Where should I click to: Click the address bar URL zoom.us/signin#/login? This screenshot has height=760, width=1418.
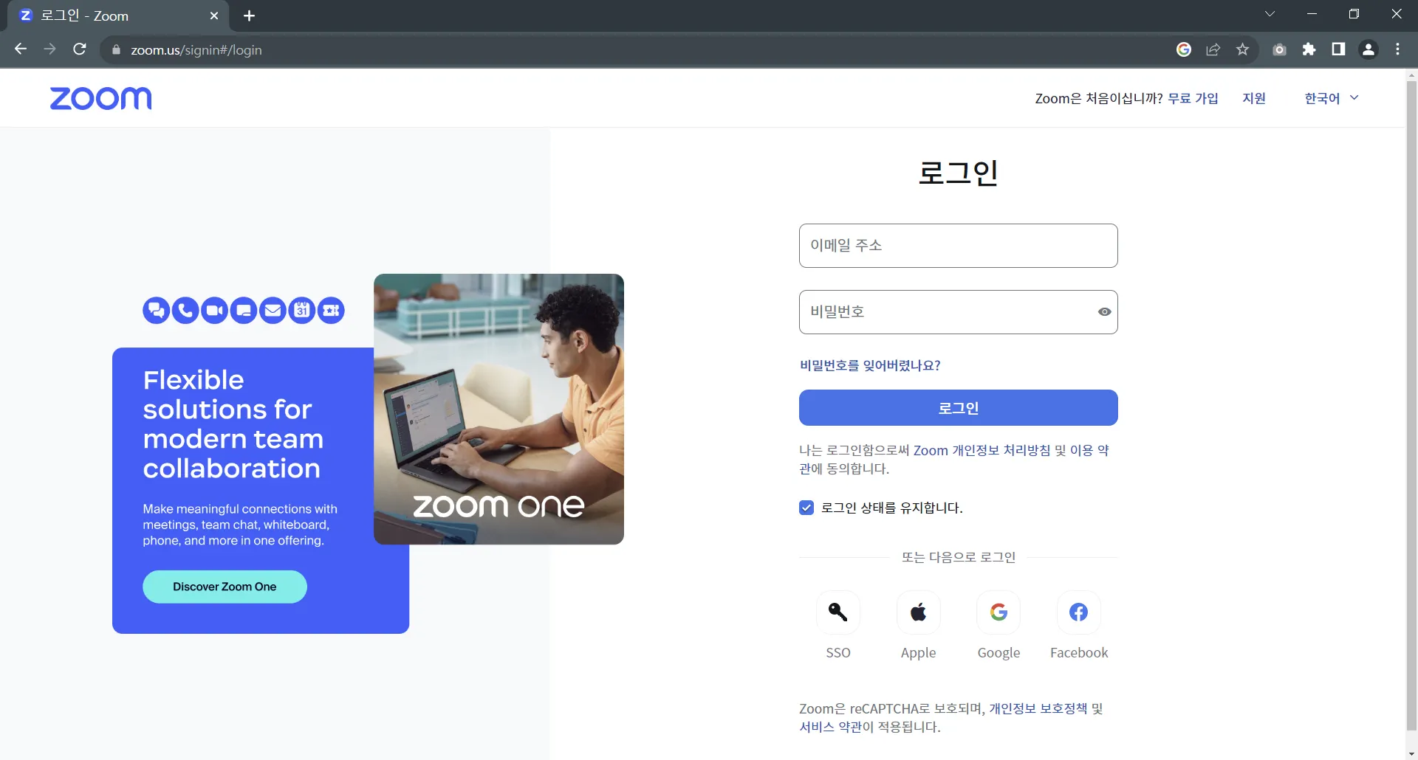pyautogui.click(x=196, y=50)
